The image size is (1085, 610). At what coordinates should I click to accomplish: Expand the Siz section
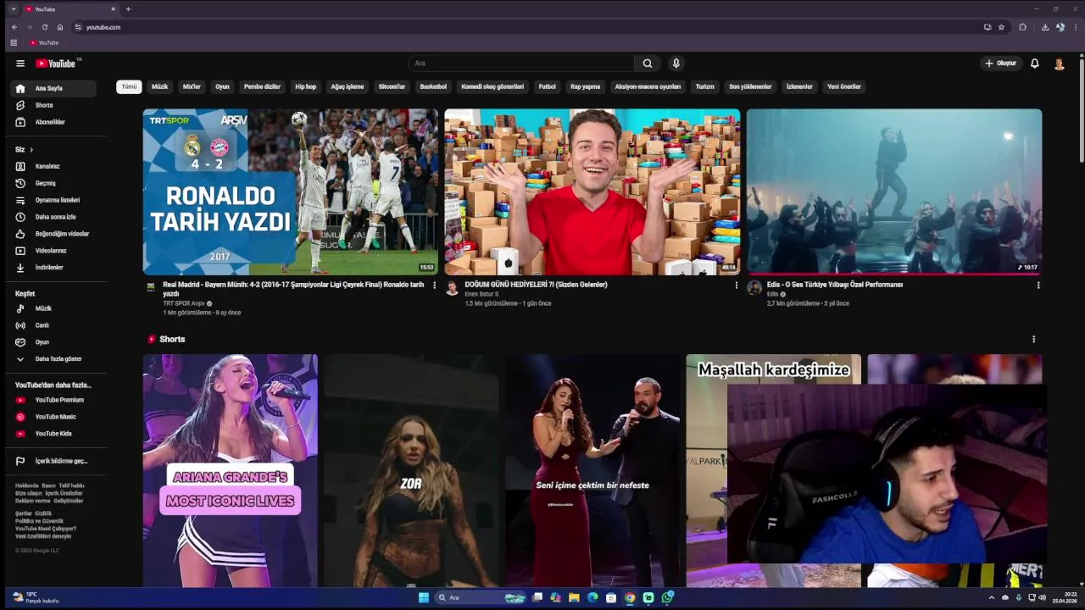(x=25, y=150)
